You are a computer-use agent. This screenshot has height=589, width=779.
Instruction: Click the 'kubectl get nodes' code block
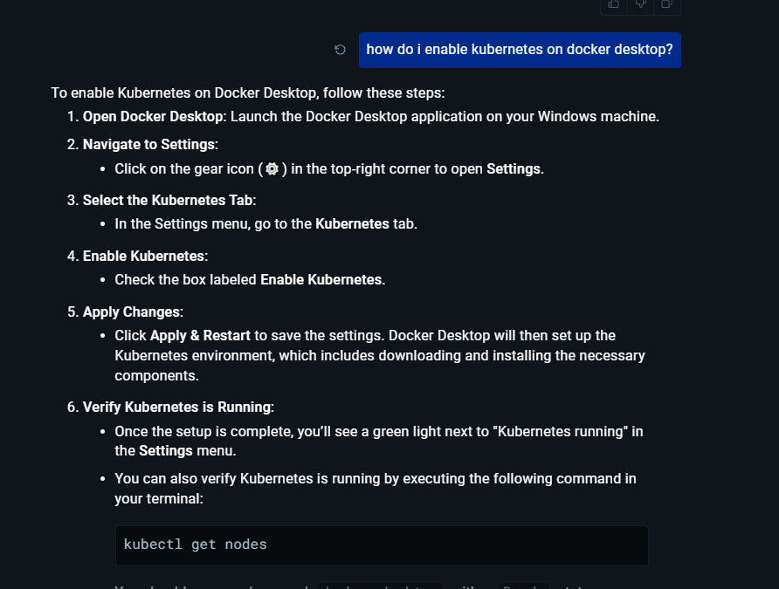coord(382,545)
